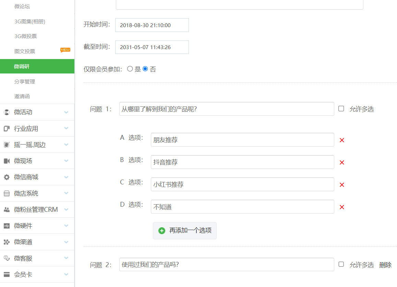
Task: Click the 开始时间 date field
Action: click(152, 25)
